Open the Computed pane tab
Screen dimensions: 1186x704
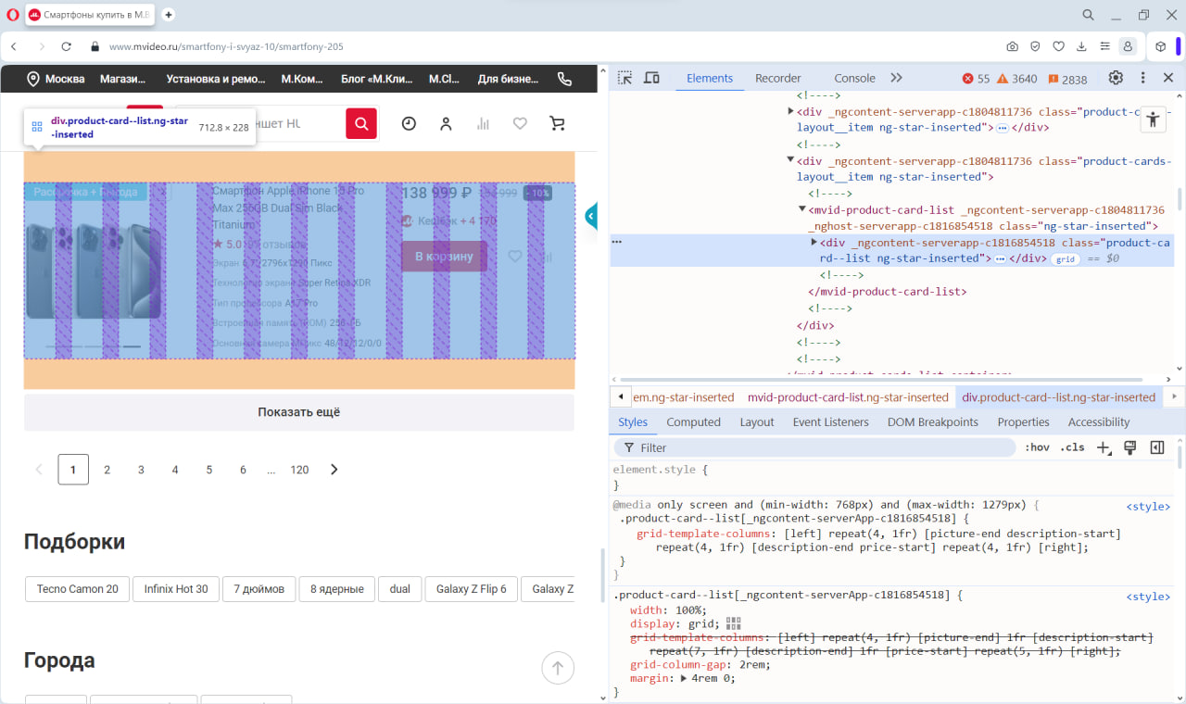tap(693, 421)
